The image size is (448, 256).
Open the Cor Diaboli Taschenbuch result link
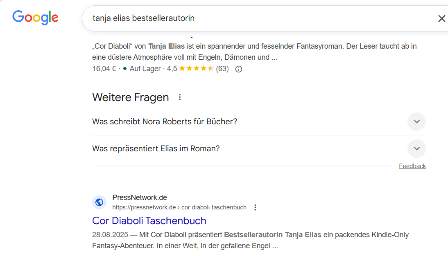149,221
